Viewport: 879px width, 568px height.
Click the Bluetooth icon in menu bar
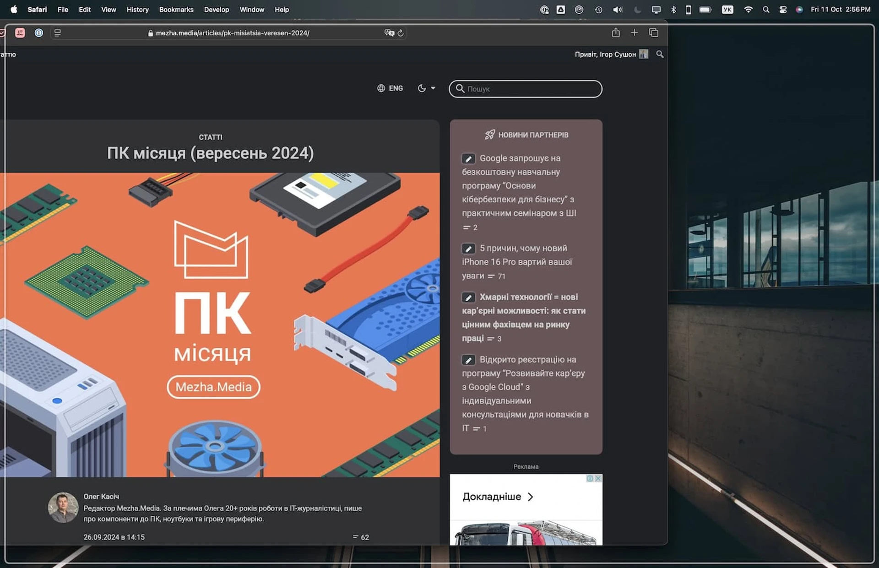tap(673, 9)
